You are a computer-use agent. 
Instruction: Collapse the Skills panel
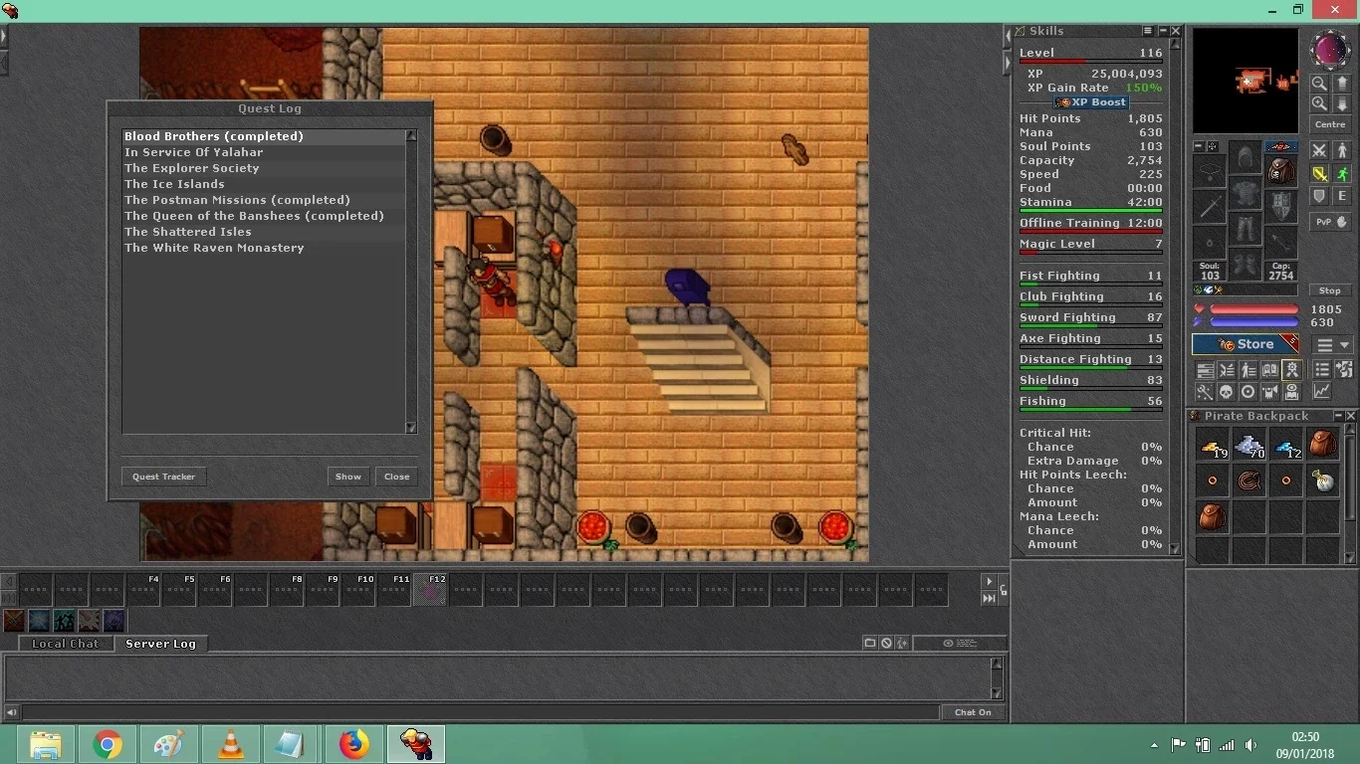(x=1163, y=31)
